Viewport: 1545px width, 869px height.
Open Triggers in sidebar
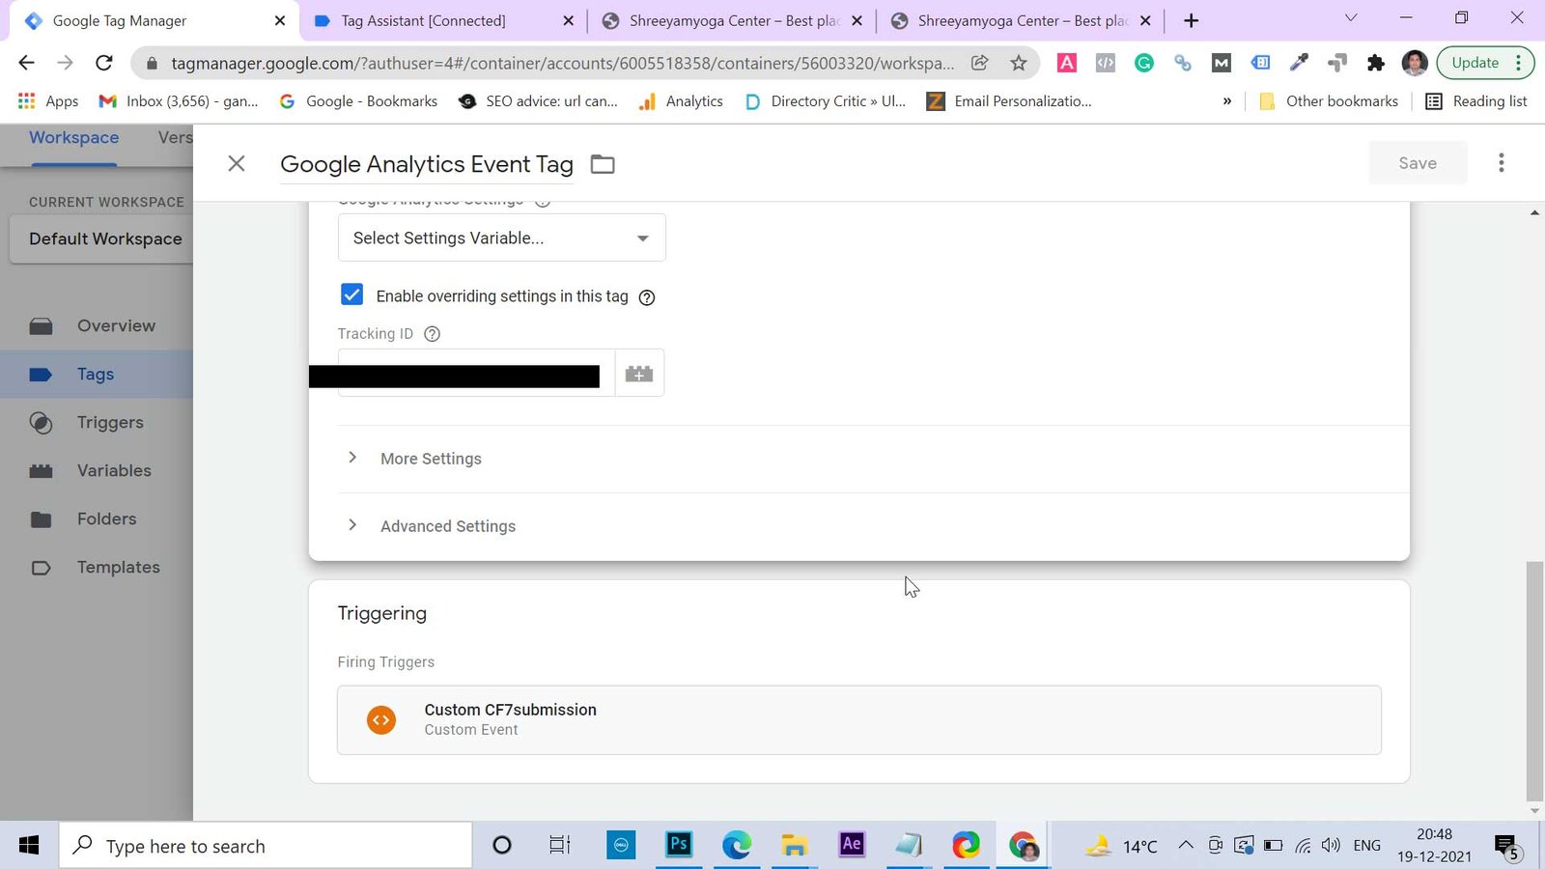click(x=97, y=422)
